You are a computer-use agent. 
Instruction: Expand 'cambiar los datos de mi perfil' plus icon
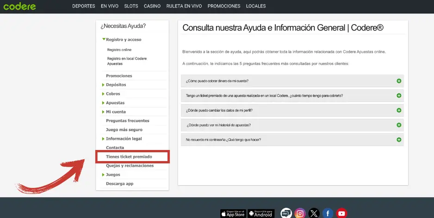399,110
